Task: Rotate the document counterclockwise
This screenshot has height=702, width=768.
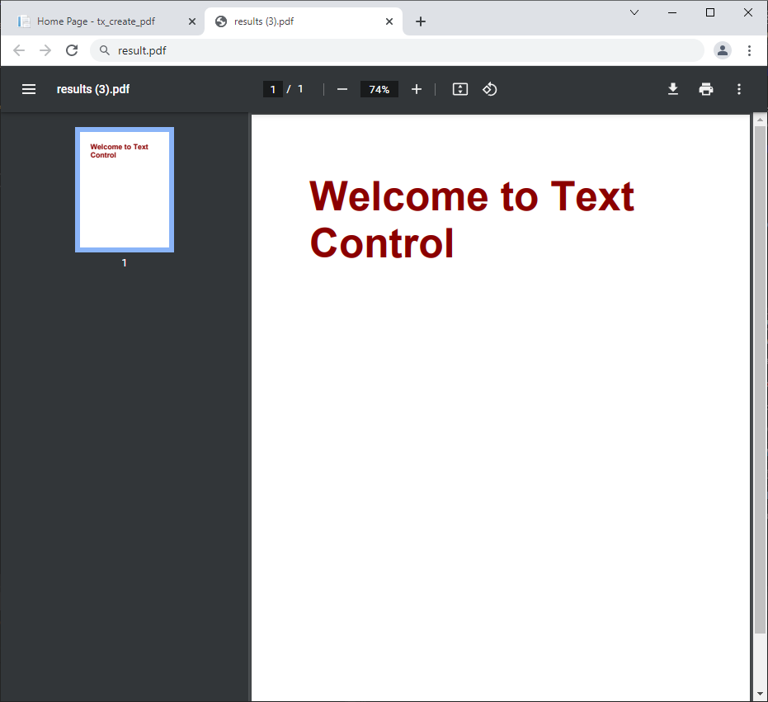Action: [x=490, y=89]
